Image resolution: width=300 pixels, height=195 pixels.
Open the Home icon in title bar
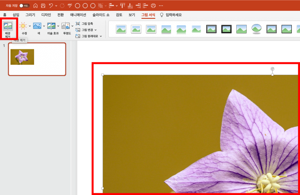point(35,6)
